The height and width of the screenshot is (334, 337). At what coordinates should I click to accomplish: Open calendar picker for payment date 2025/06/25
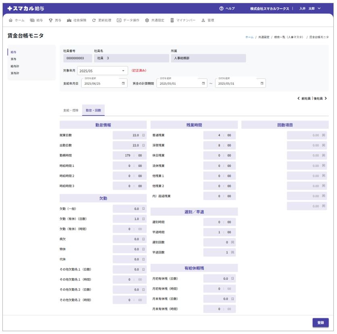(x=123, y=84)
